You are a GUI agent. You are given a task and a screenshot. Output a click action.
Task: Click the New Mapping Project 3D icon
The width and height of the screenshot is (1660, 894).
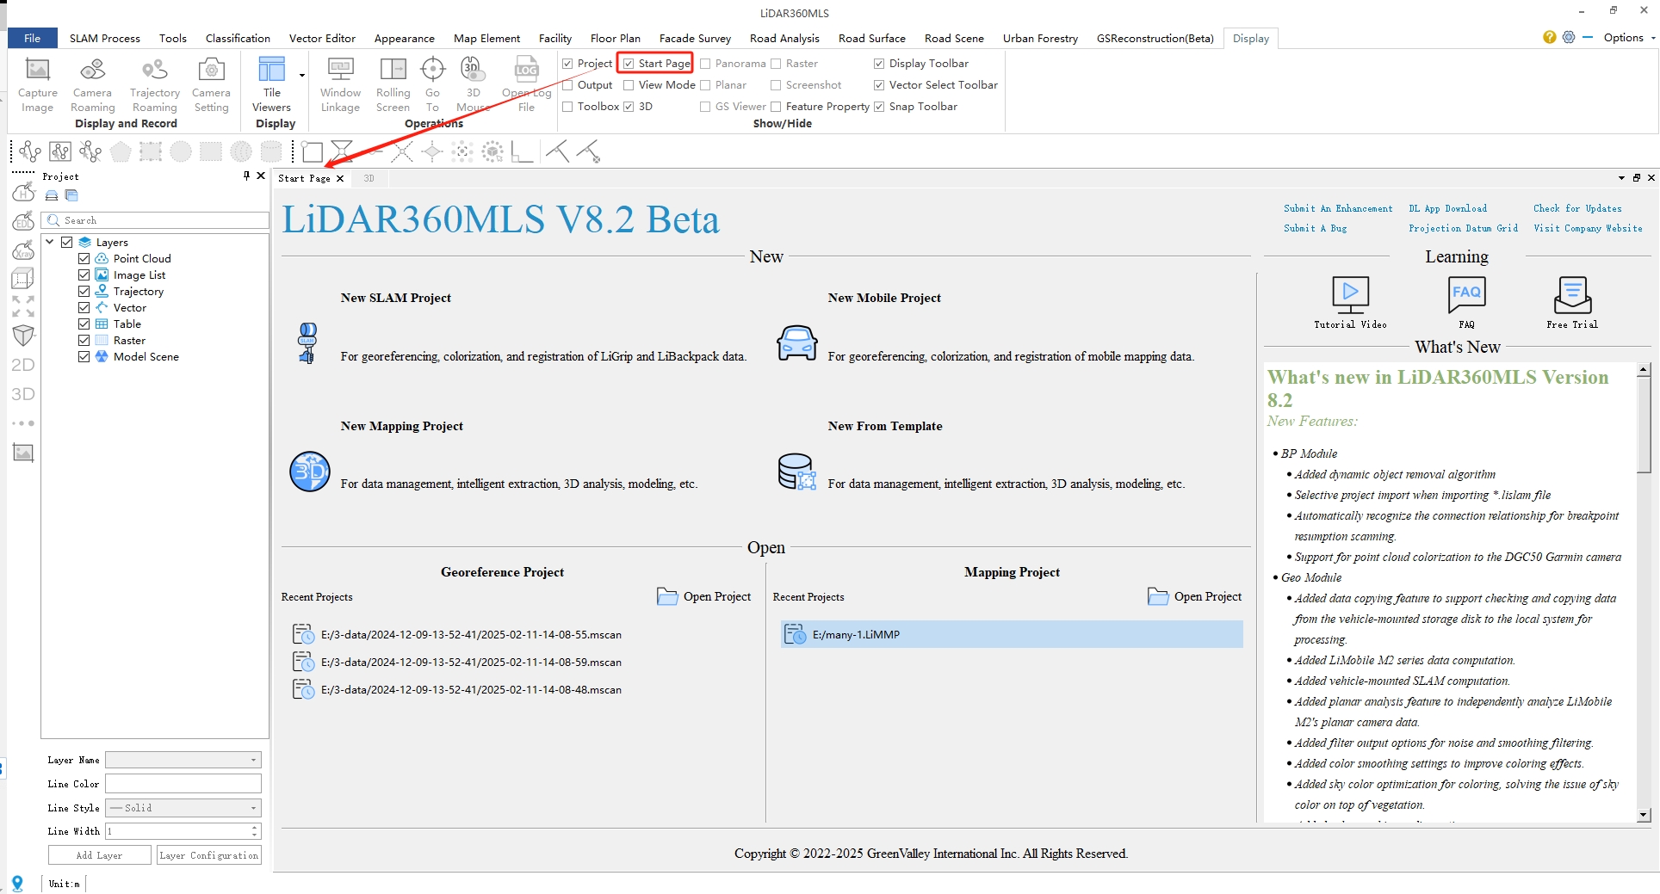pyautogui.click(x=309, y=472)
